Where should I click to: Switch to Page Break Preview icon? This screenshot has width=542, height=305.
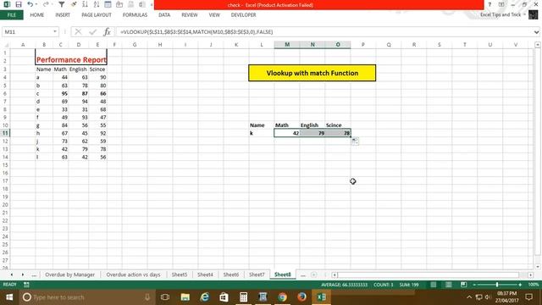click(x=463, y=285)
